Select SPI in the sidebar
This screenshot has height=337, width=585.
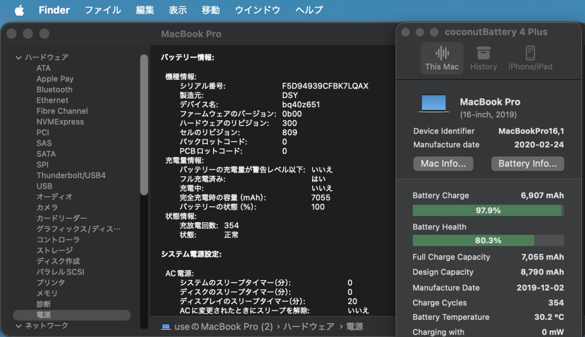point(43,165)
